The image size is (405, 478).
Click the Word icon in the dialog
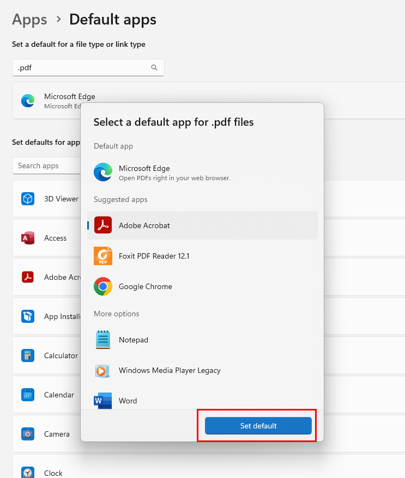102,401
